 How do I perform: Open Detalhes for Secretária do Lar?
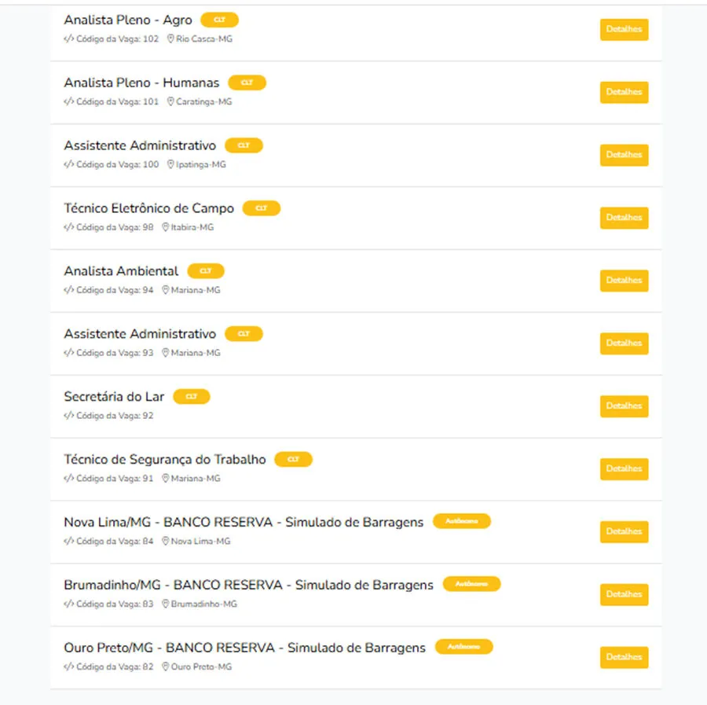[x=624, y=406]
